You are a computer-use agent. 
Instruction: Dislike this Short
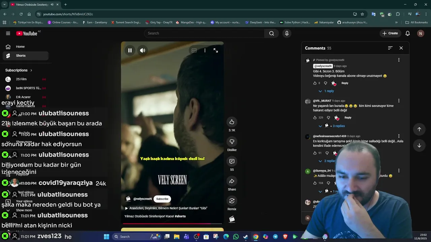click(x=232, y=142)
